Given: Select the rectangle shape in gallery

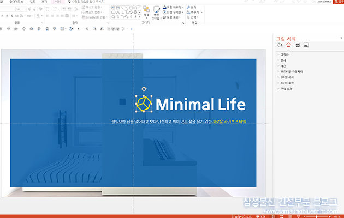Looking at the screenshot, I should pyautogui.click(x=131, y=8).
